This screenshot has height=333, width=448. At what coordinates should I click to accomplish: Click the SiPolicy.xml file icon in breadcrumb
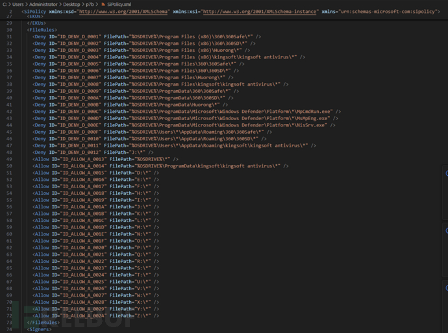point(103,5)
